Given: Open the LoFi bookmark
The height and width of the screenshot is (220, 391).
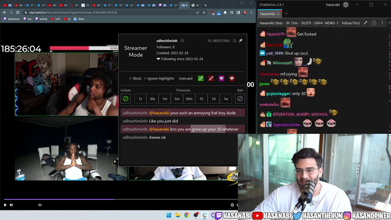Looking at the screenshot, I should 56,19.
